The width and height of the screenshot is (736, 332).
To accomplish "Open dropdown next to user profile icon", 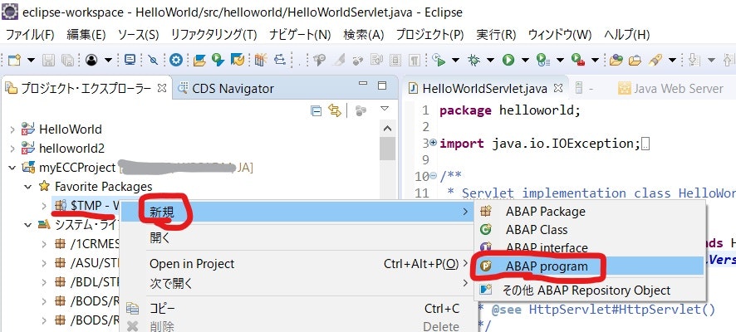I will pos(108,60).
